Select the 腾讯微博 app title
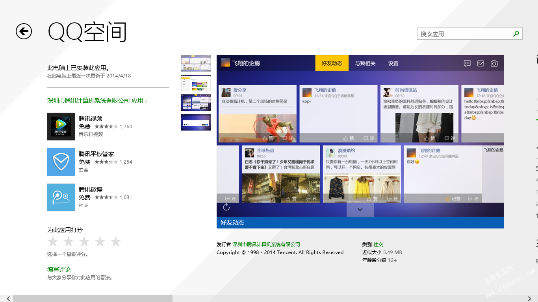538x302 pixels. [91, 189]
